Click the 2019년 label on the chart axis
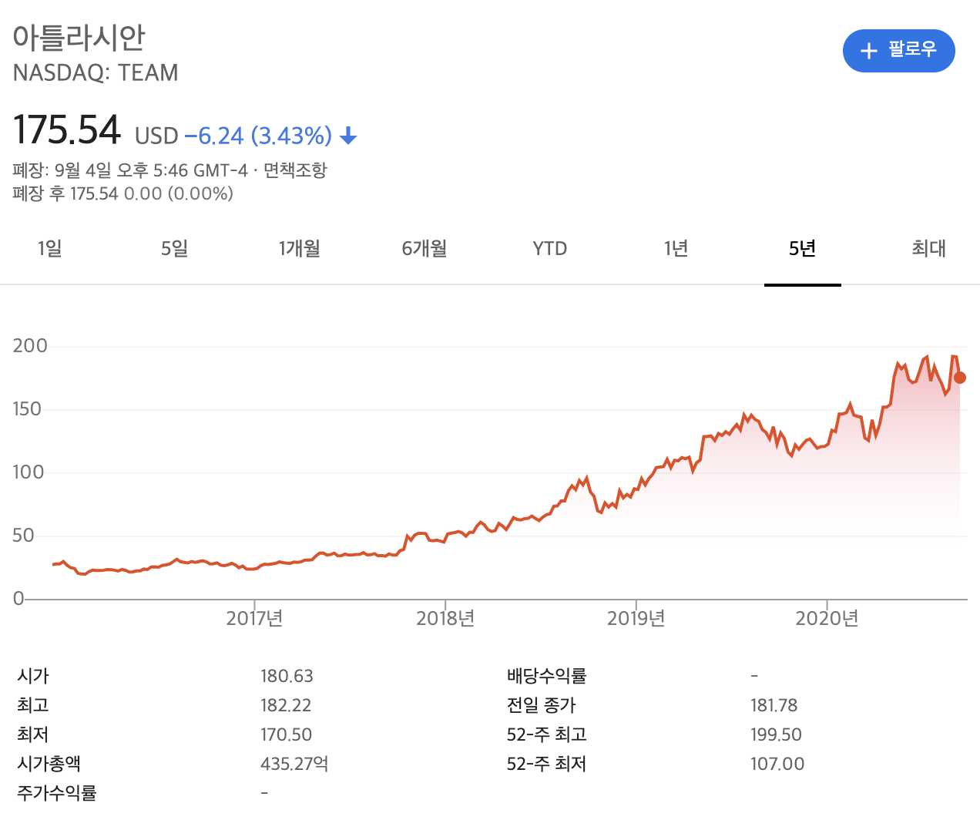This screenshot has width=980, height=820. pyautogui.click(x=636, y=618)
